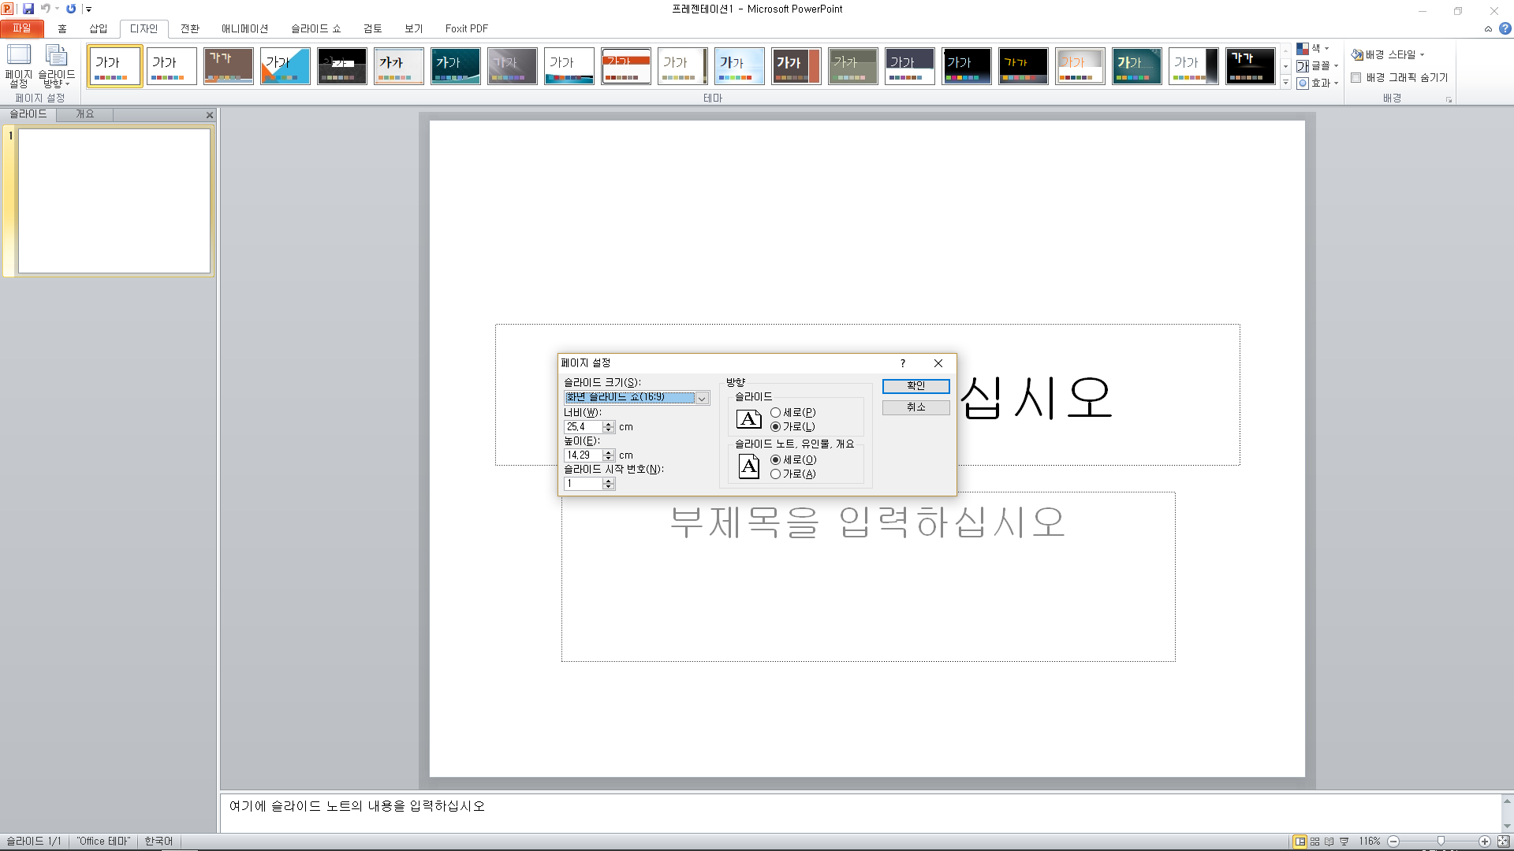Switch to Transitions (전환) tab

click(190, 28)
